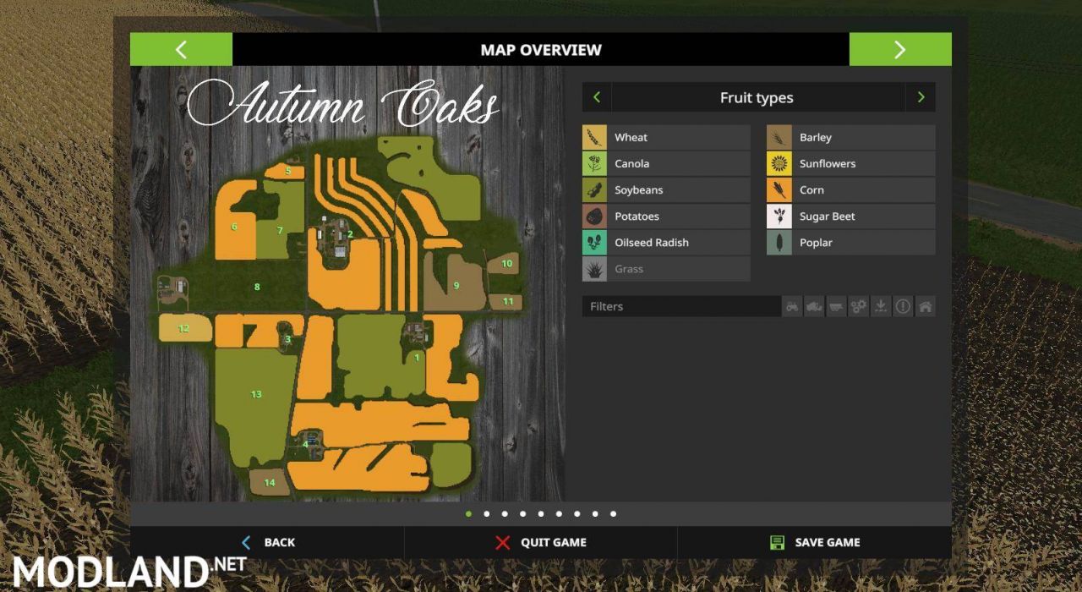1082x592 pixels.
Task: Click field 13 on the map
Action: tap(256, 394)
